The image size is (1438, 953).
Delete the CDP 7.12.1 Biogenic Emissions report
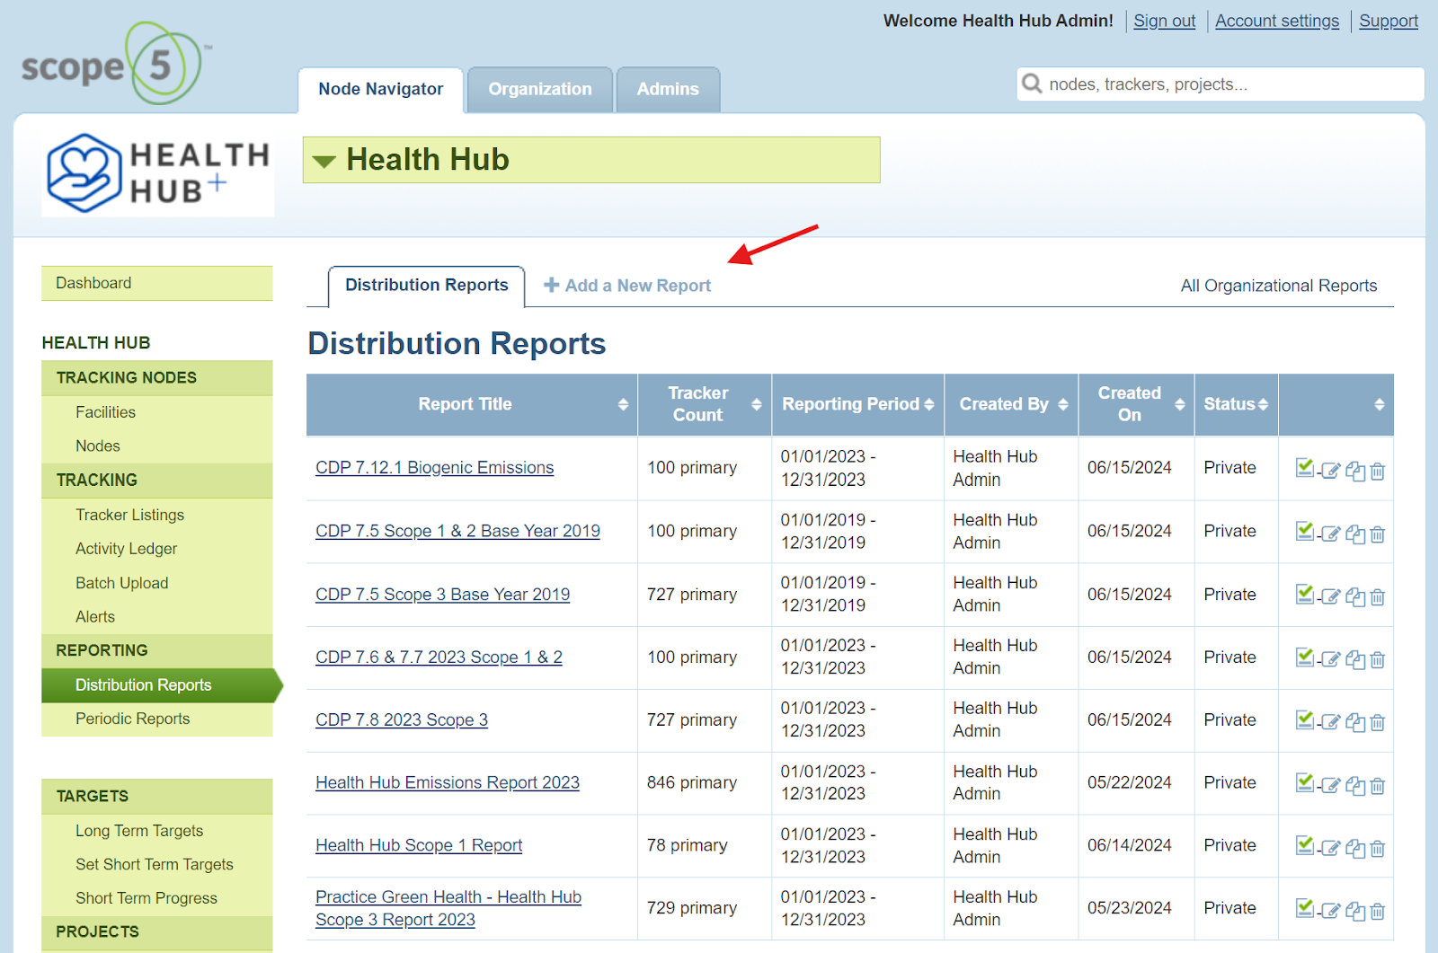point(1378,471)
